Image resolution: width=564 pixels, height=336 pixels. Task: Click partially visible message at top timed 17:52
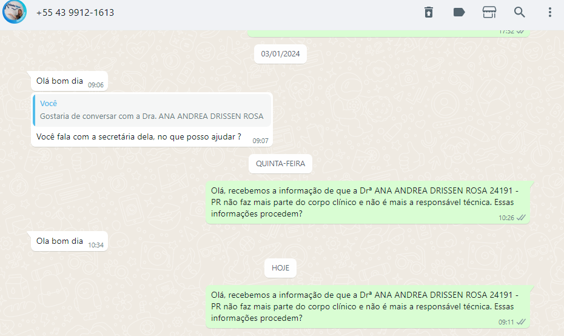tap(389, 33)
